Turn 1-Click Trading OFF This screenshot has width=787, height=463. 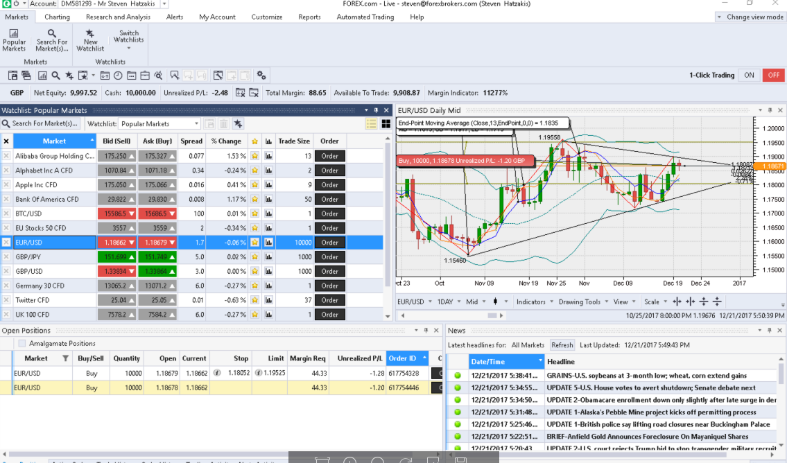[x=773, y=76]
